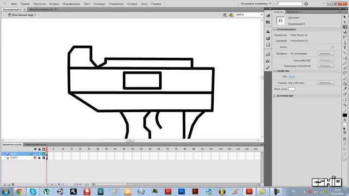Viewport: 349px width, 196px height.
Task: Click Изменить button next to Профиль
Action: pos(326,54)
